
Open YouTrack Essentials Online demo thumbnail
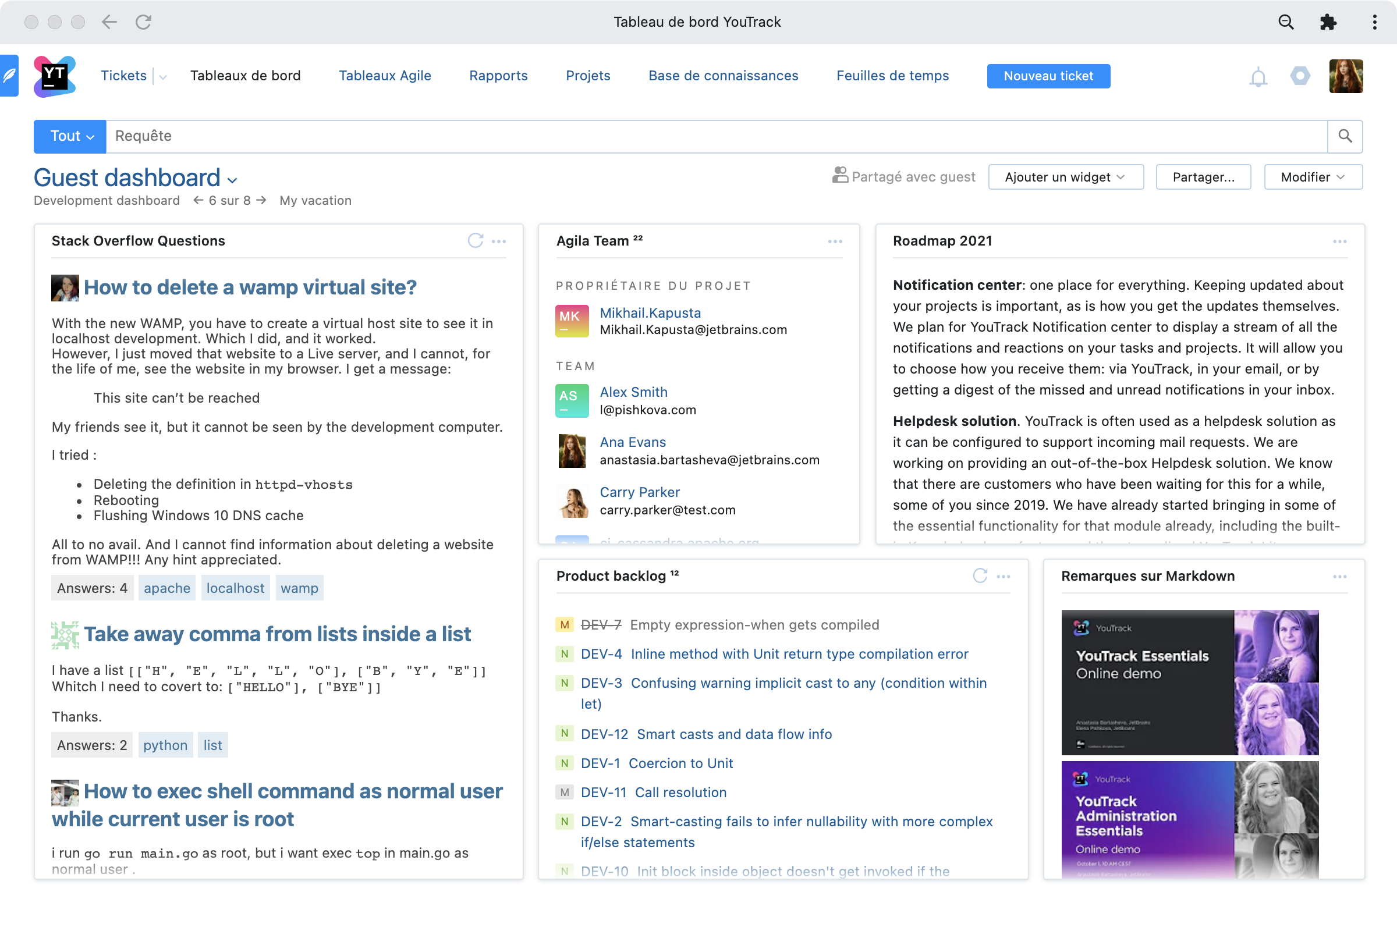point(1190,682)
